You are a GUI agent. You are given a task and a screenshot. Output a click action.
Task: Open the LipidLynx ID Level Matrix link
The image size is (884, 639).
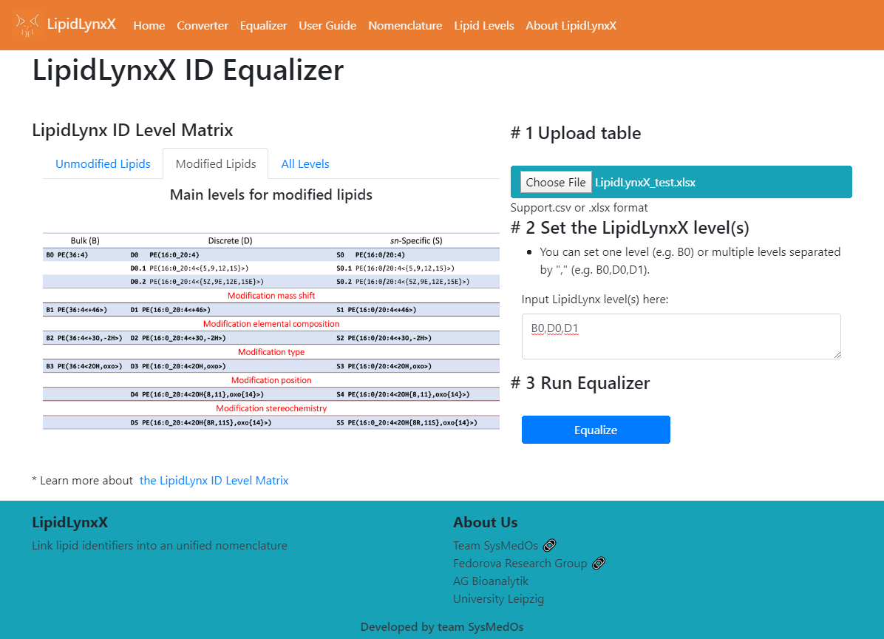pos(214,480)
